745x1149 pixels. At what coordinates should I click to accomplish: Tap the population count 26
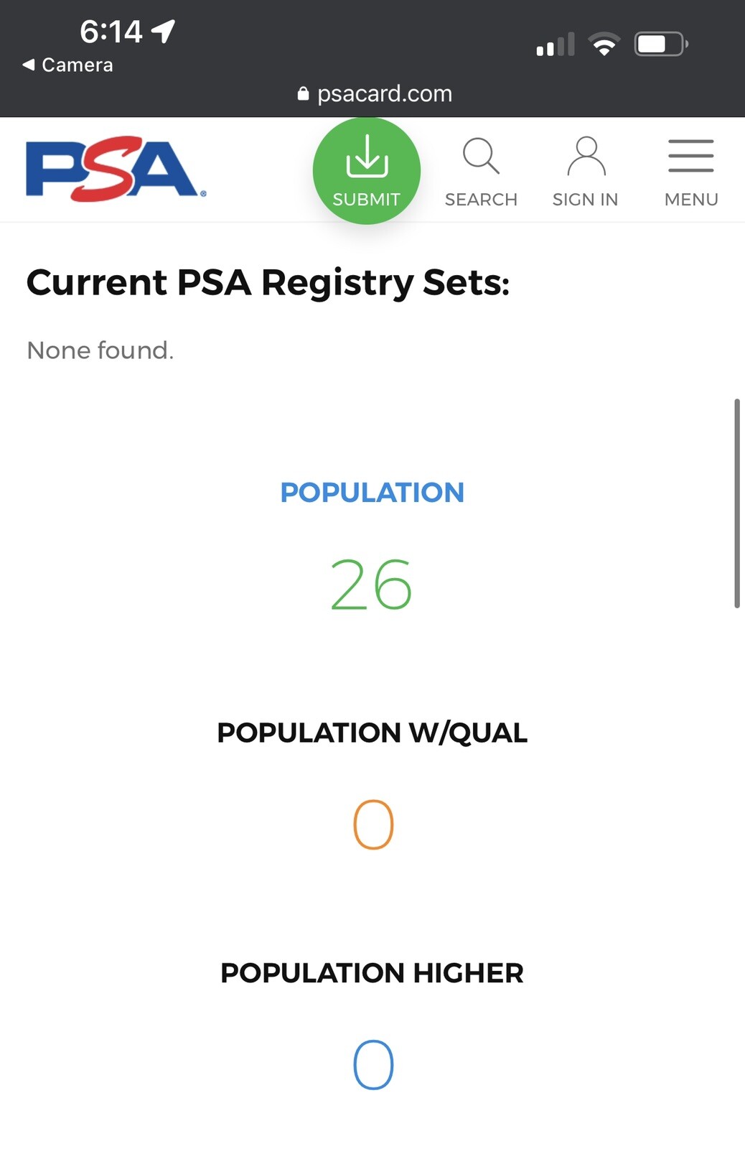(371, 585)
